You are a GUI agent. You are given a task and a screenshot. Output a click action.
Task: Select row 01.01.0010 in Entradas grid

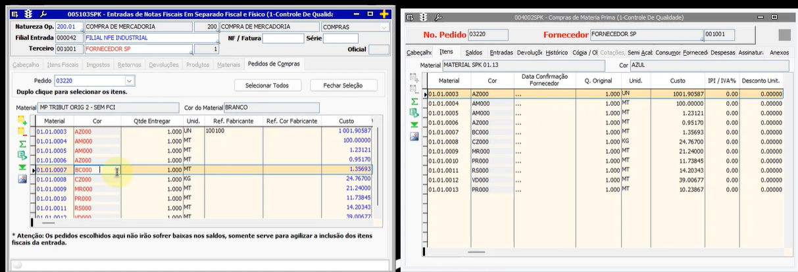(202, 198)
